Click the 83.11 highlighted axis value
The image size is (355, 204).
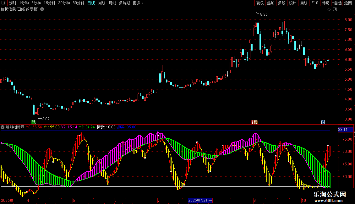coord(346,130)
